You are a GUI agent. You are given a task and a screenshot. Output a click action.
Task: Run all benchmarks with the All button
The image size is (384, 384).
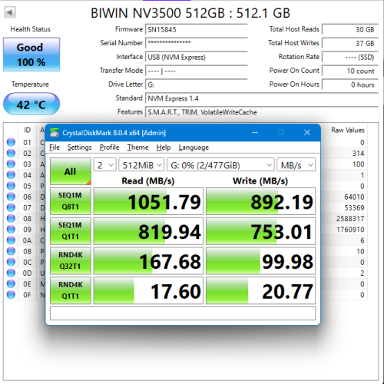(x=71, y=171)
